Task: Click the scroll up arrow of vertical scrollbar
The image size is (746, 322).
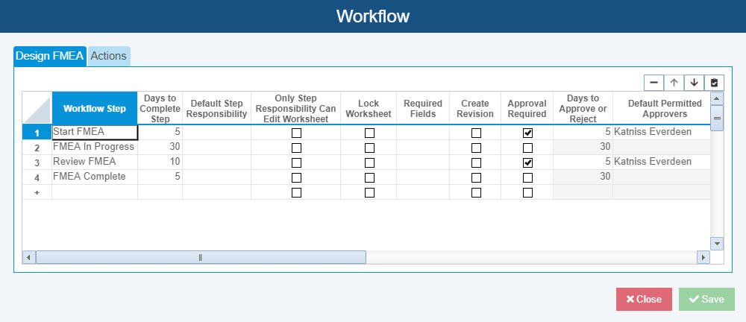Action: (x=717, y=98)
